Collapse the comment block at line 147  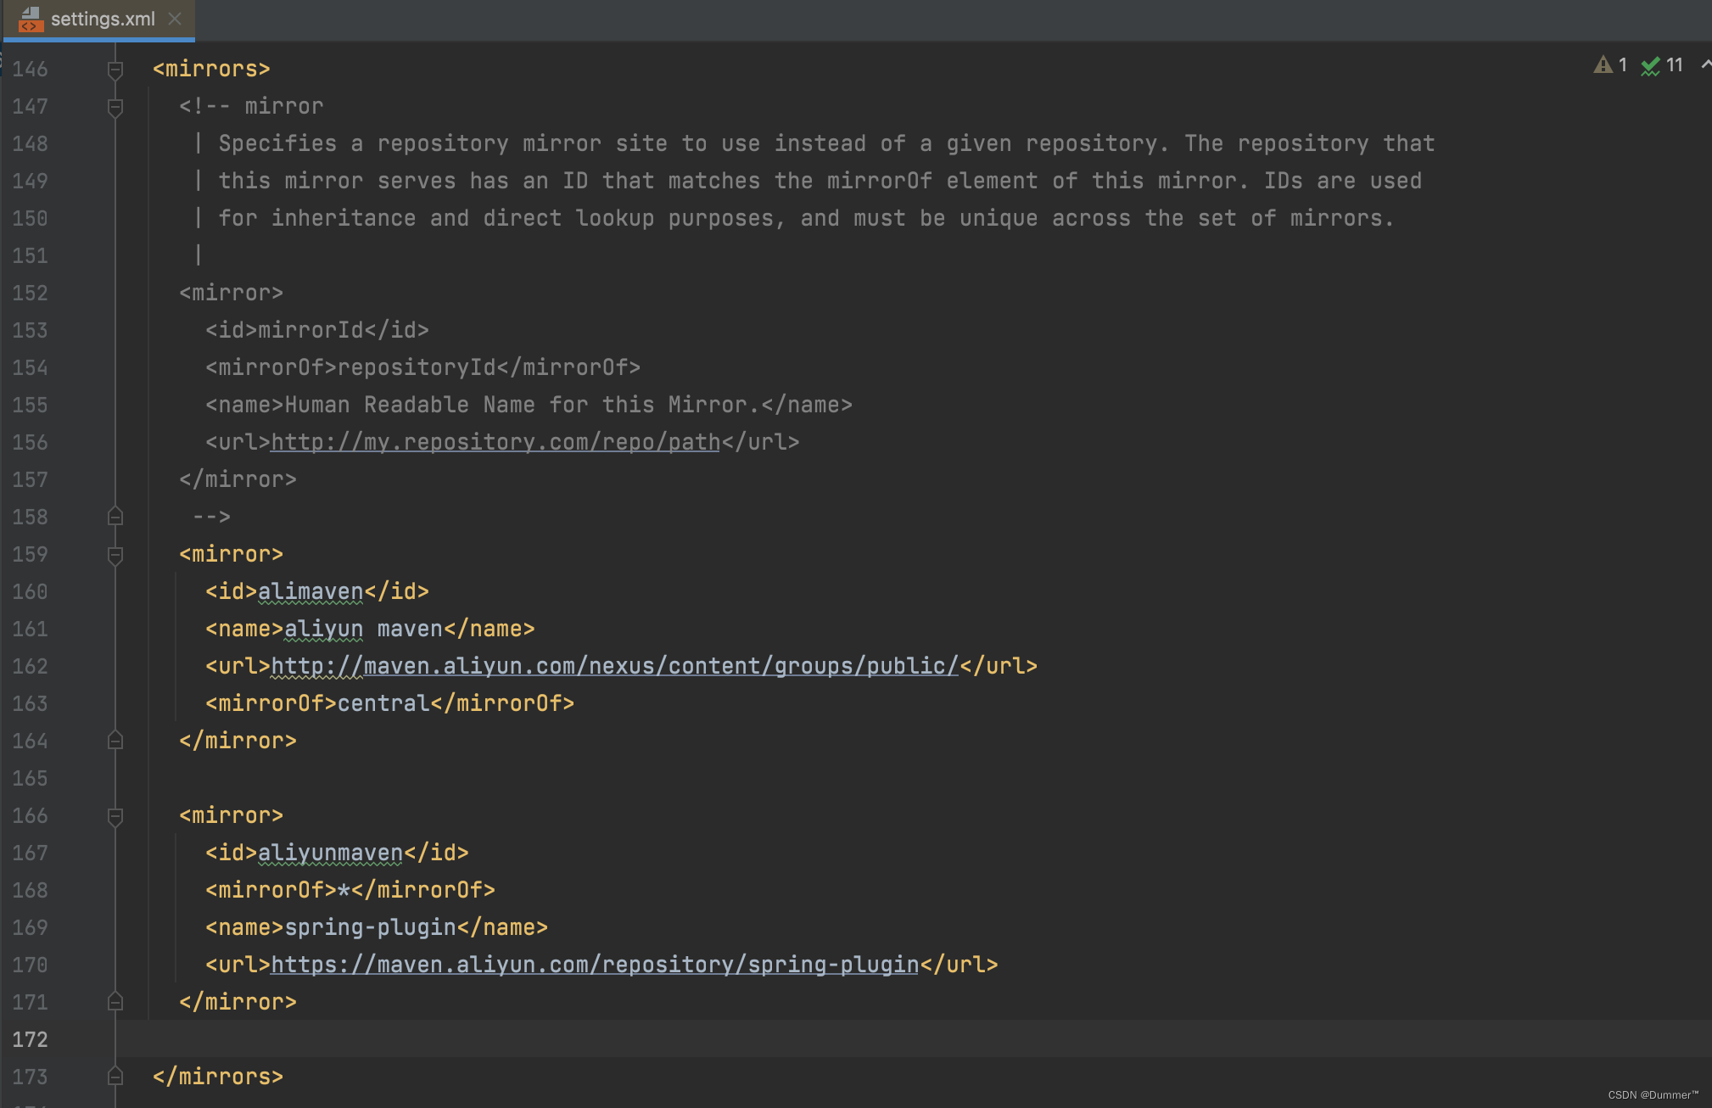115,107
